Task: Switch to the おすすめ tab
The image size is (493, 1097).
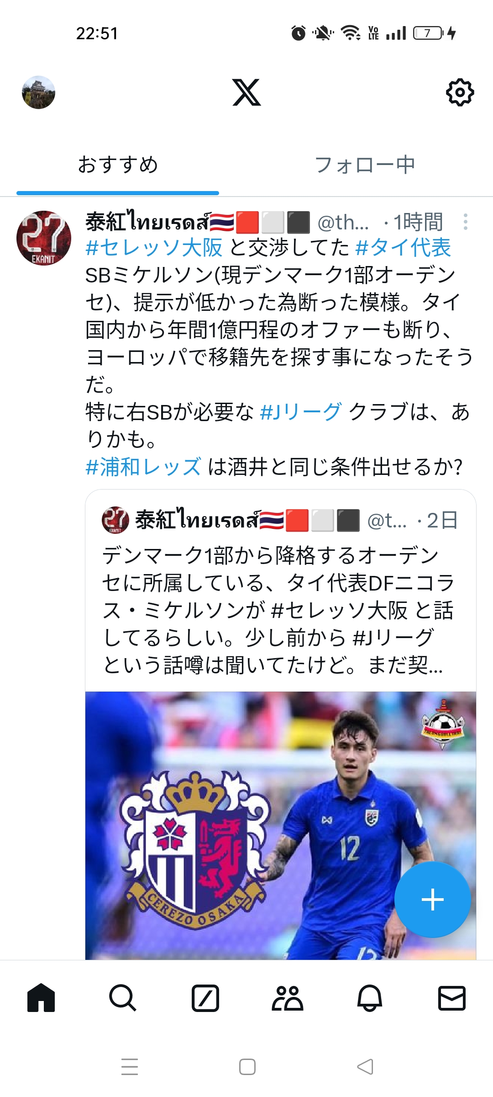Action: pyautogui.click(x=118, y=165)
